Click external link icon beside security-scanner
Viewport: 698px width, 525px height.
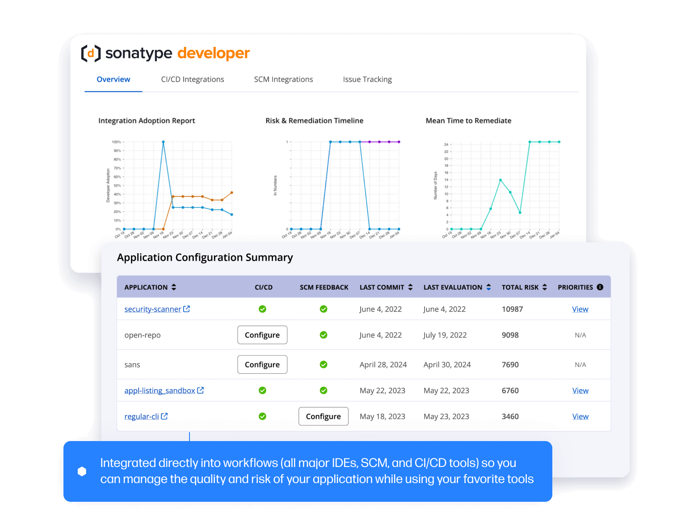[187, 308]
